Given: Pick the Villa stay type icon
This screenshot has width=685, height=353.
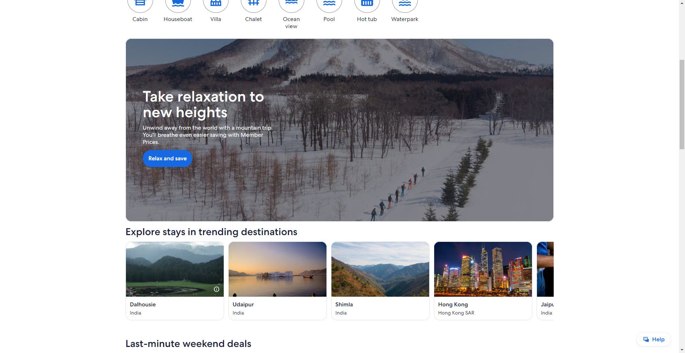Looking at the screenshot, I should (215, 5).
